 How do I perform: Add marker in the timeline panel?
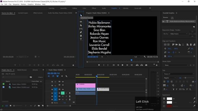(62, 76)
